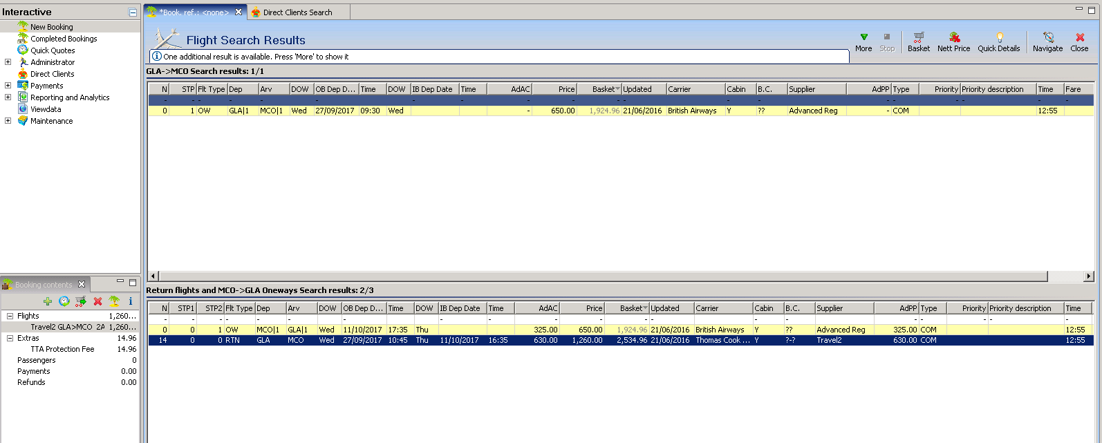1102x443 pixels.
Task: Close the Booking contents tab
Action: [x=82, y=284]
